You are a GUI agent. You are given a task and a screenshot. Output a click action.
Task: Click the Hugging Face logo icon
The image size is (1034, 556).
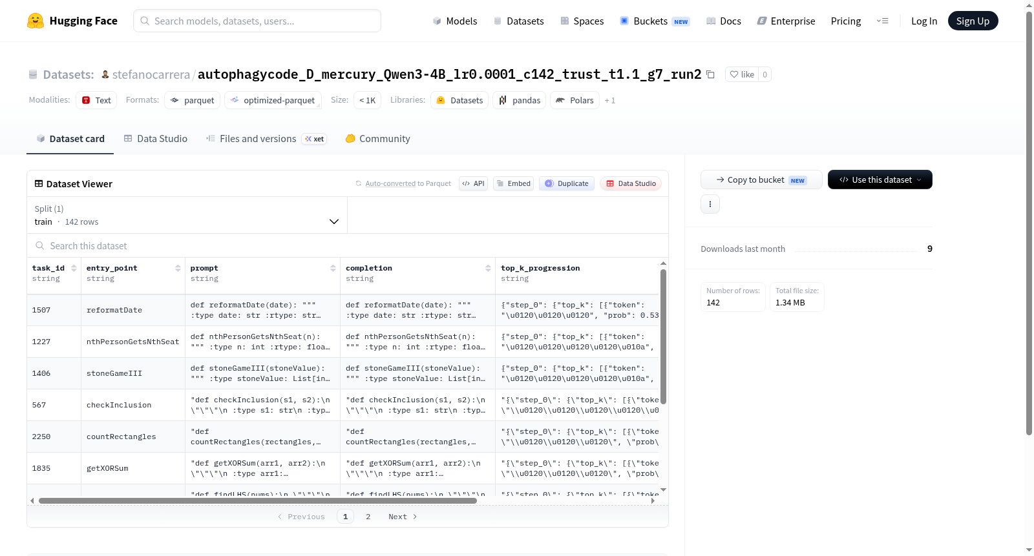point(36,21)
